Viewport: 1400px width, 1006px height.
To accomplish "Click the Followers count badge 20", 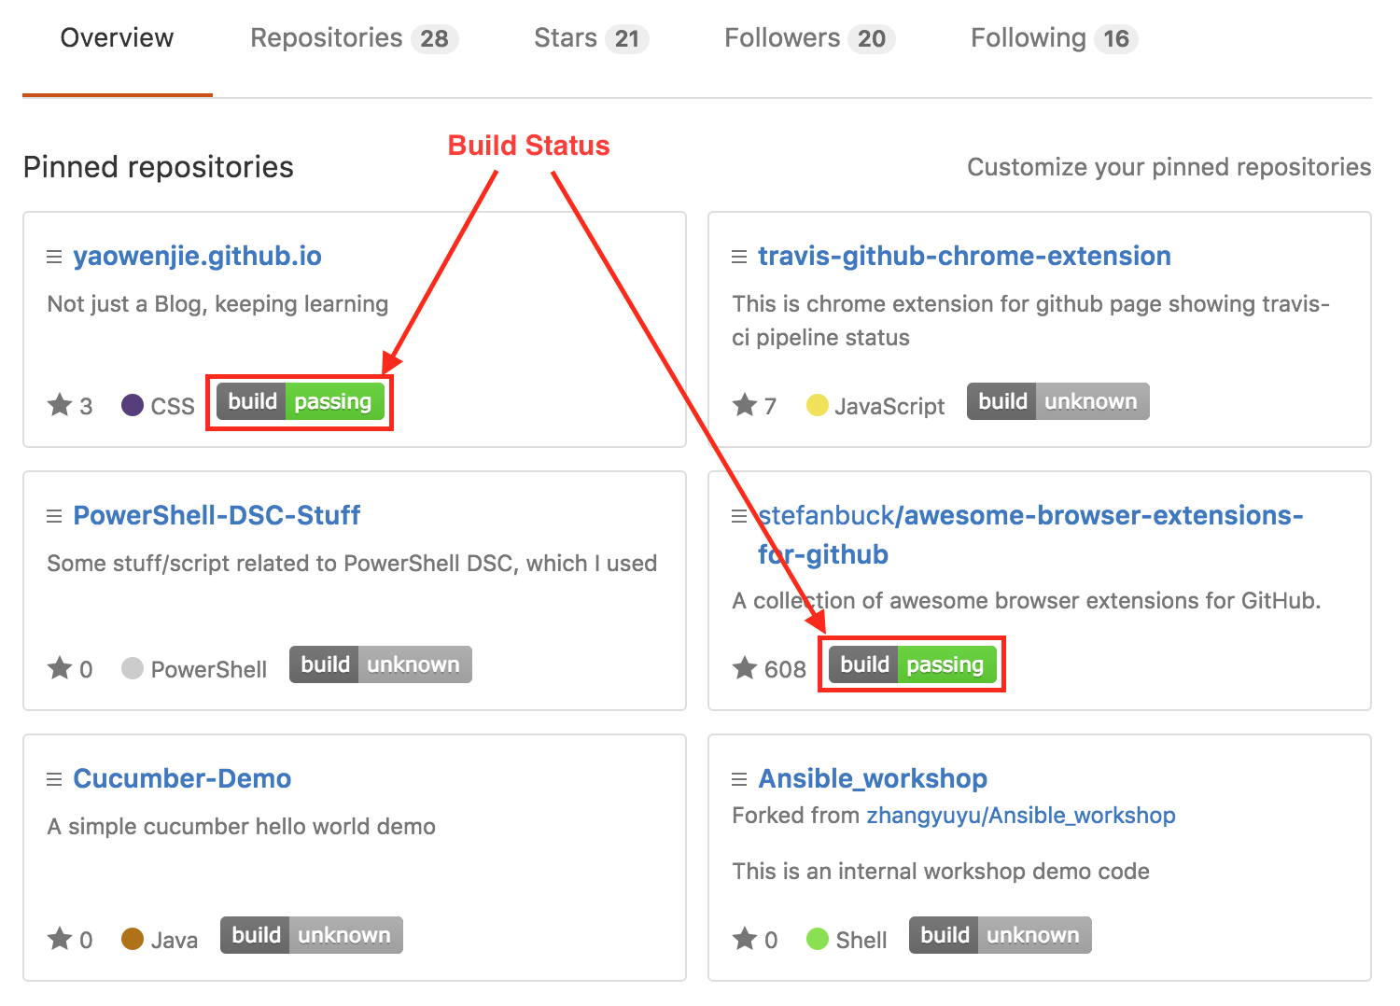I will pyautogui.click(x=872, y=39).
